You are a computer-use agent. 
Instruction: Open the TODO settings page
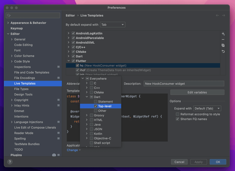(19, 150)
